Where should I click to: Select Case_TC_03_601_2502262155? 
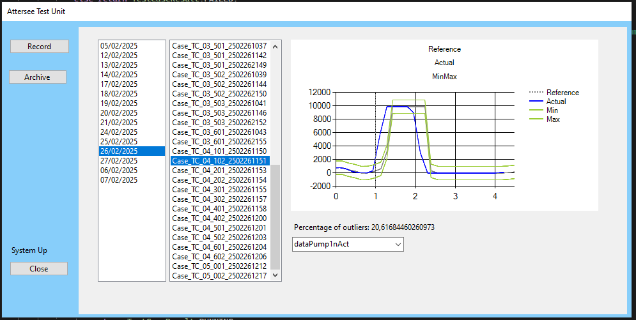[221, 142]
